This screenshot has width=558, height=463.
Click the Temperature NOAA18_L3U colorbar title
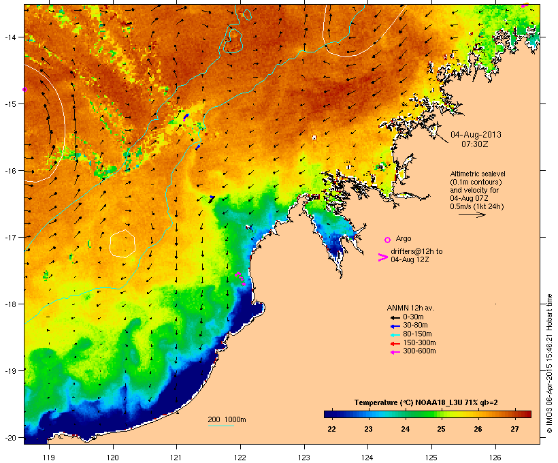[x=426, y=402]
